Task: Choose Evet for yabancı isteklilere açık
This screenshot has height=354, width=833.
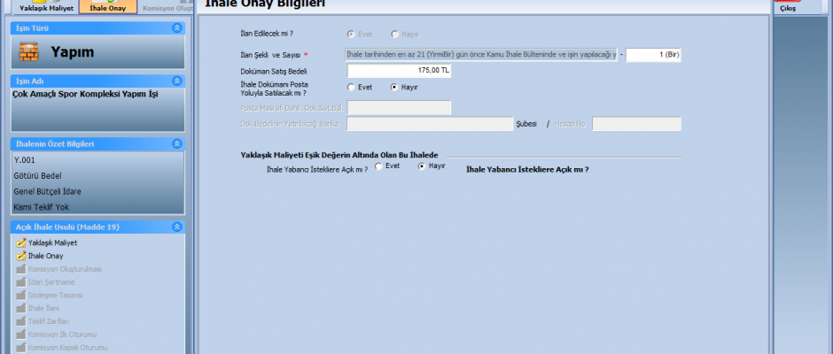Action: click(380, 166)
